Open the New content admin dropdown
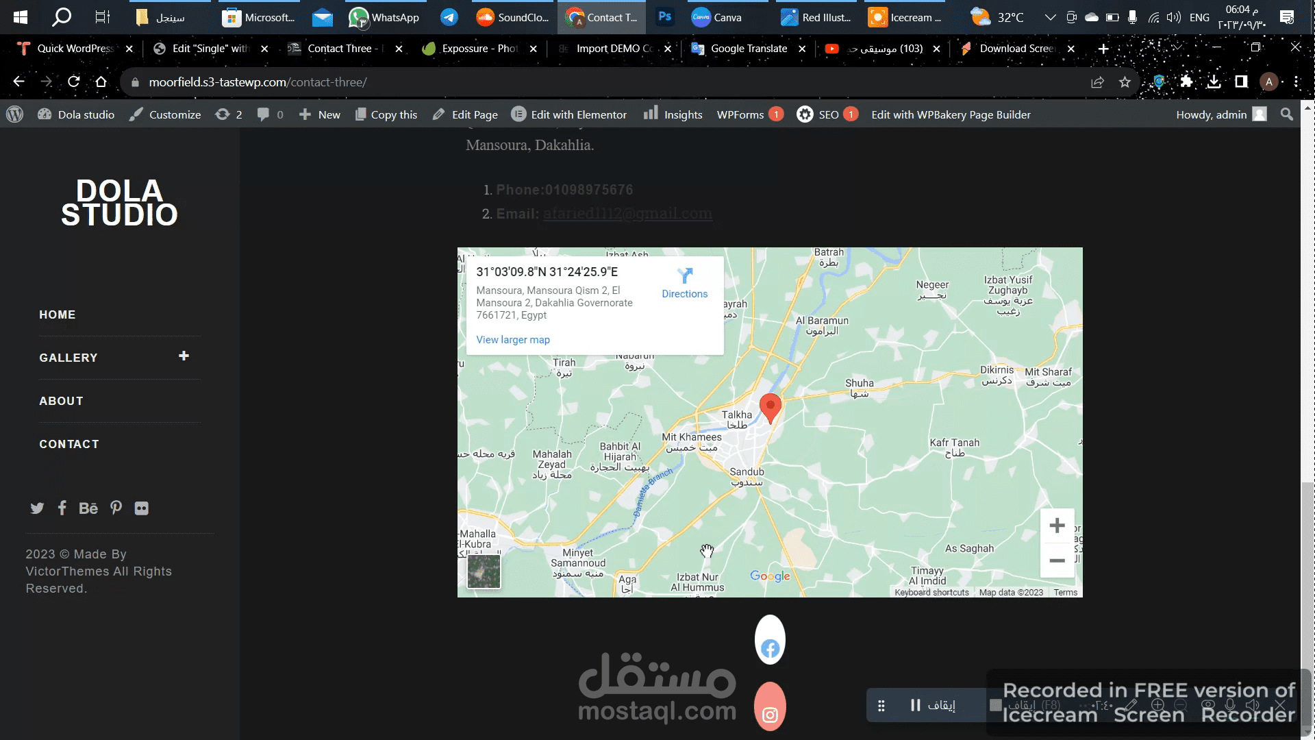The height and width of the screenshot is (740, 1315). coord(320,114)
